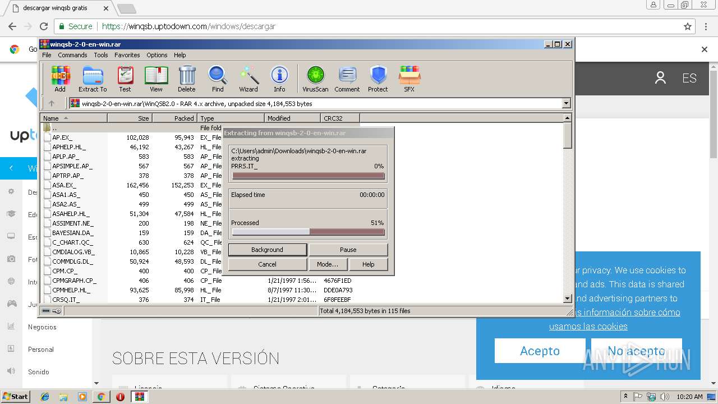This screenshot has width=718, height=404.
Task: Sort by Modified column header
Action: click(292, 118)
